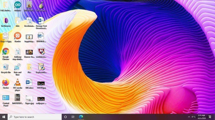Open the Anthony document file icon
Viewport: 215px width, 120px height.
[x=18, y=52]
